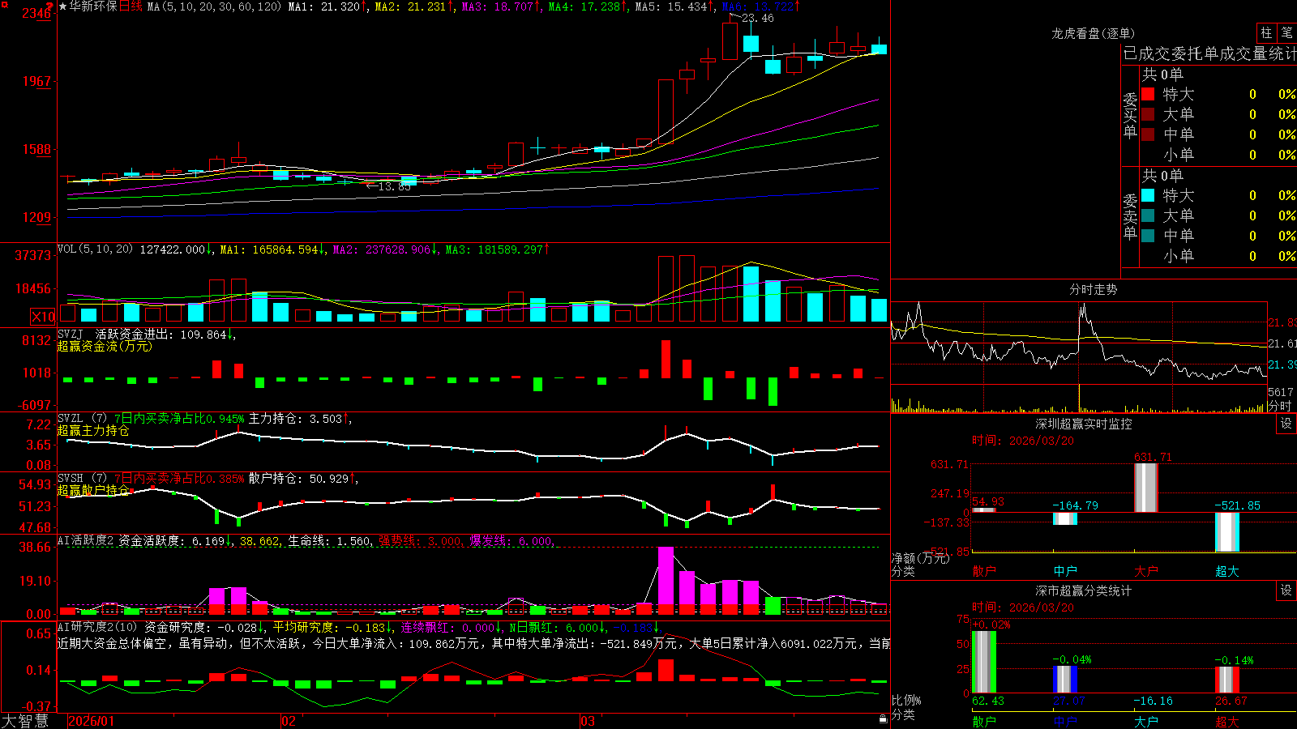Click the X10 volume scale marker
This screenshot has width=1297, height=729.
(43, 317)
